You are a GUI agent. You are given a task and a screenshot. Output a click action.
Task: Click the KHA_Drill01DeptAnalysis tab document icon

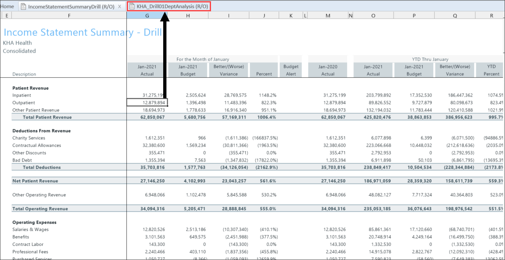[x=132, y=6]
